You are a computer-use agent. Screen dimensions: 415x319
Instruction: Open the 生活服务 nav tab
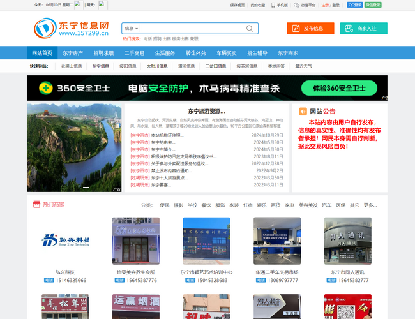(165, 53)
